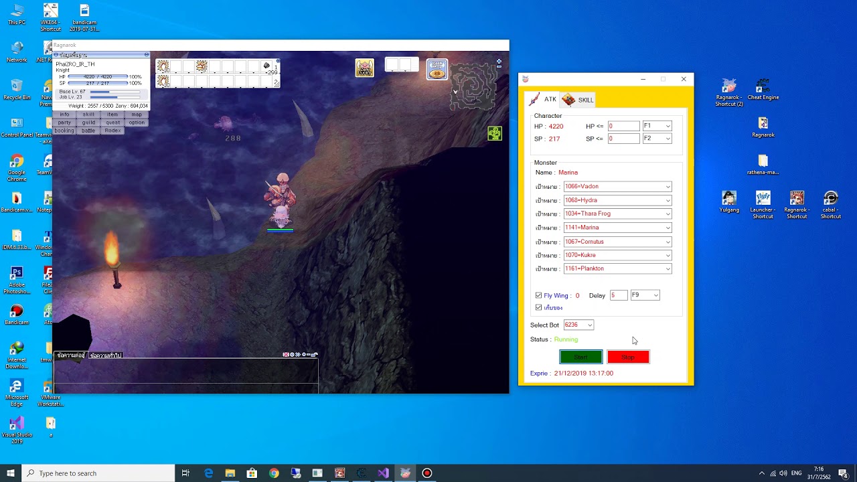Select the Bandicam desktop icon
The width and height of the screenshot is (857, 482).
pos(17,315)
